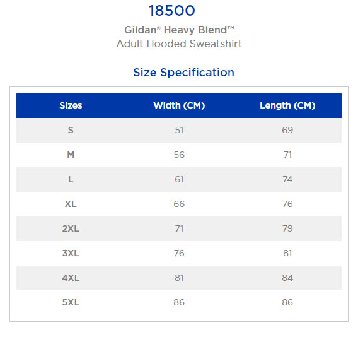This screenshot has height=337, width=358.
Task: Select the Width (CM) column header
Action: pyautogui.click(x=179, y=105)
